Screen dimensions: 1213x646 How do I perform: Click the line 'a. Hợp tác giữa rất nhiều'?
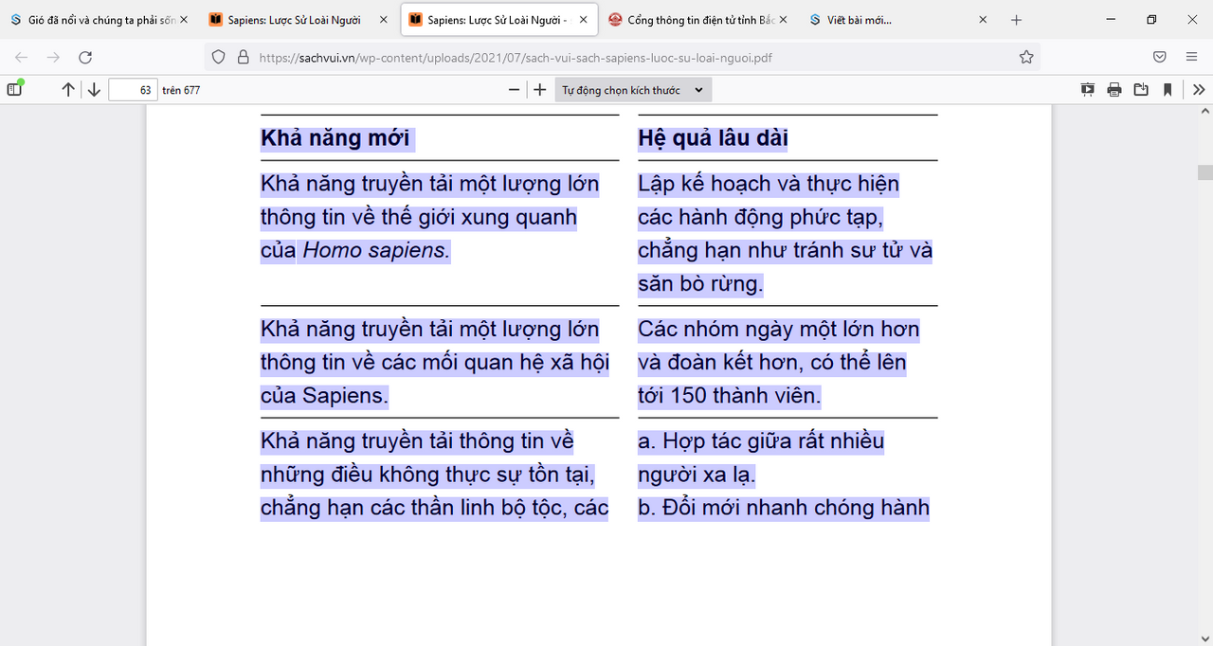point(761,441)
